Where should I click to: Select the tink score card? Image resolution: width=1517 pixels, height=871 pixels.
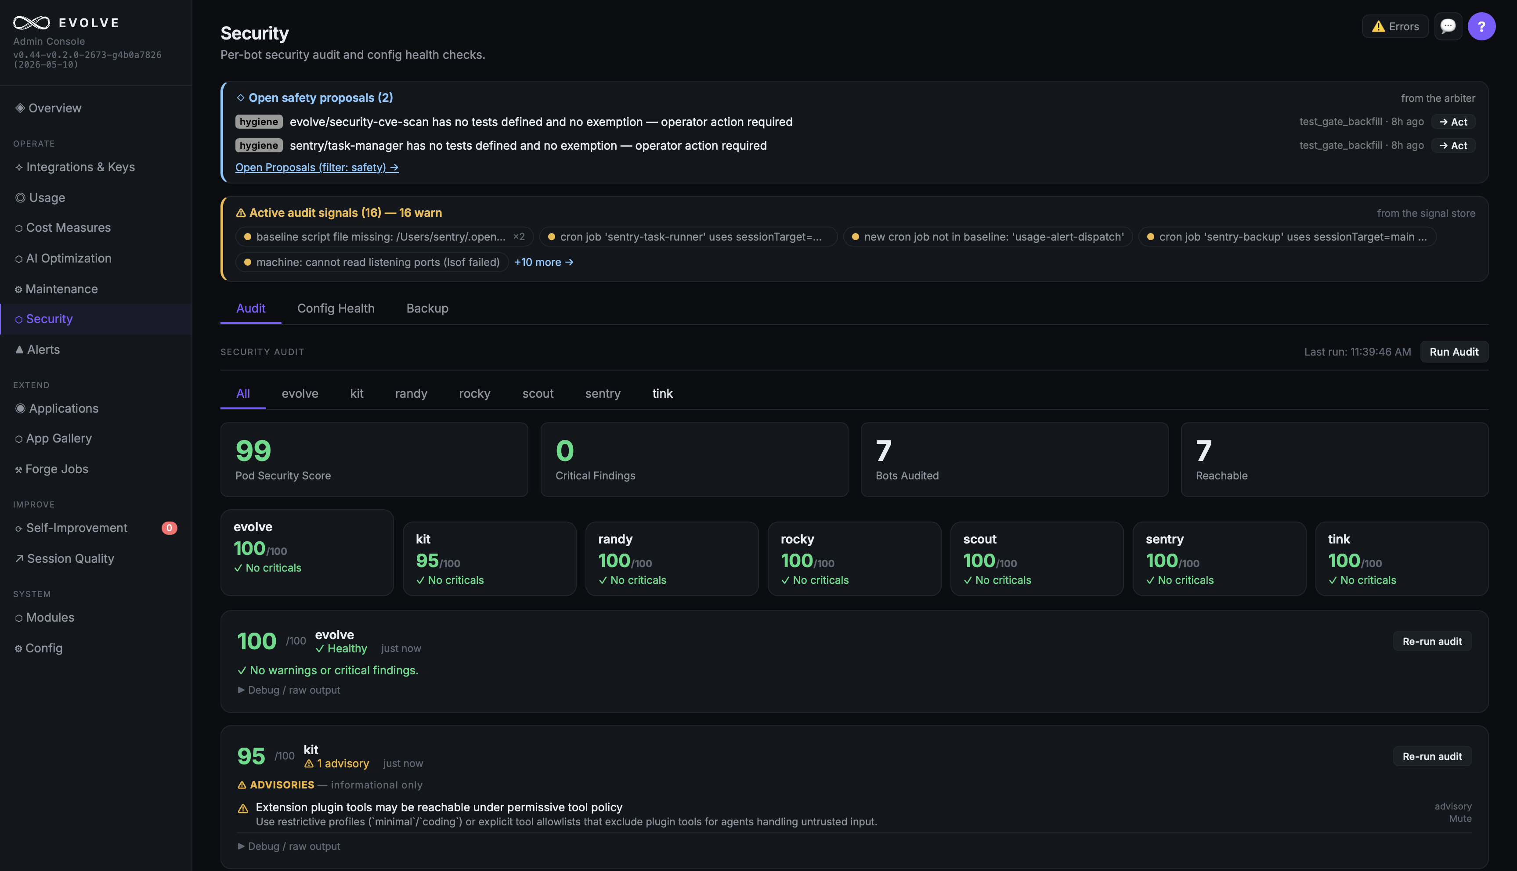point(1402,559)
